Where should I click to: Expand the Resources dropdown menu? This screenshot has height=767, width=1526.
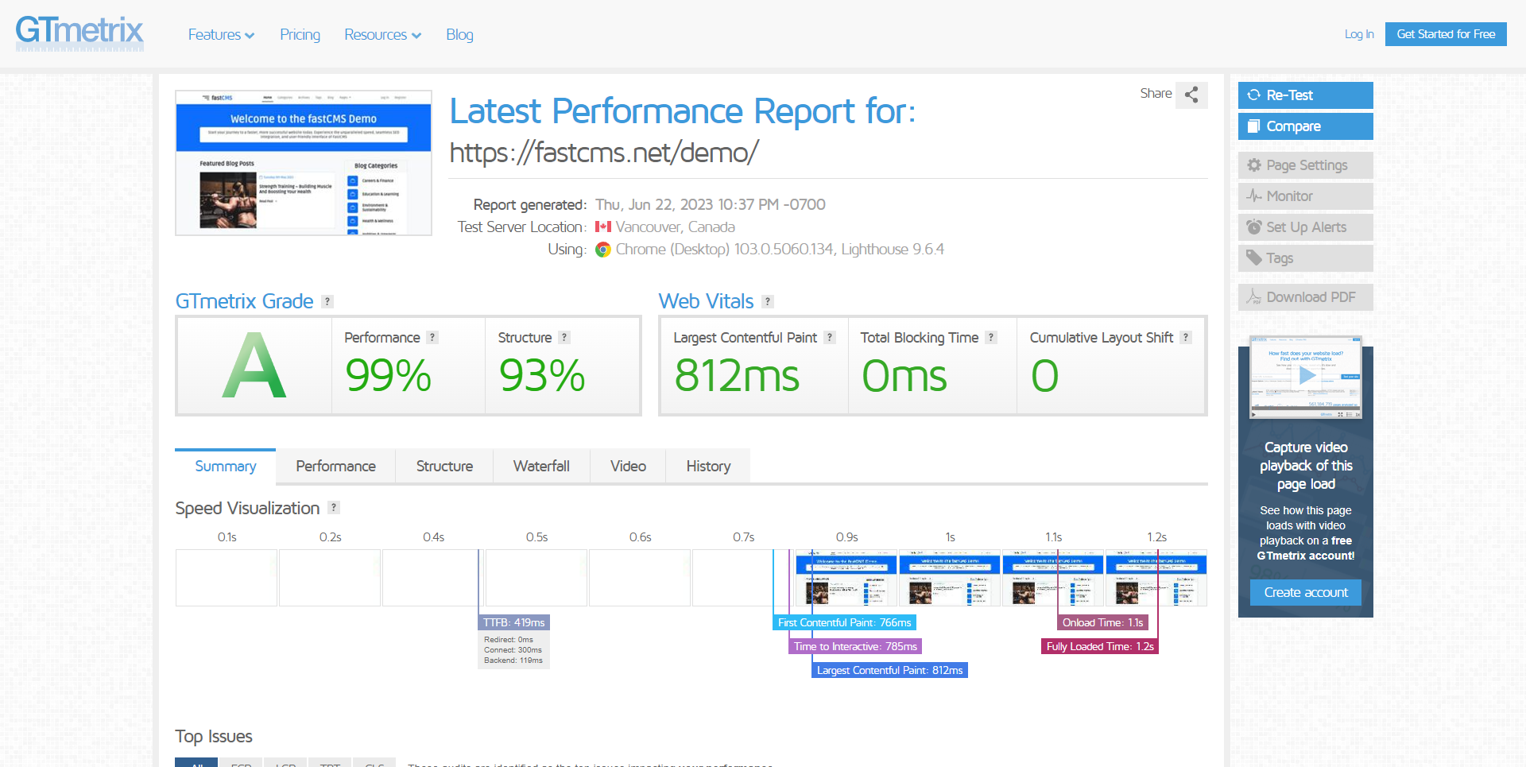(382, 35)
